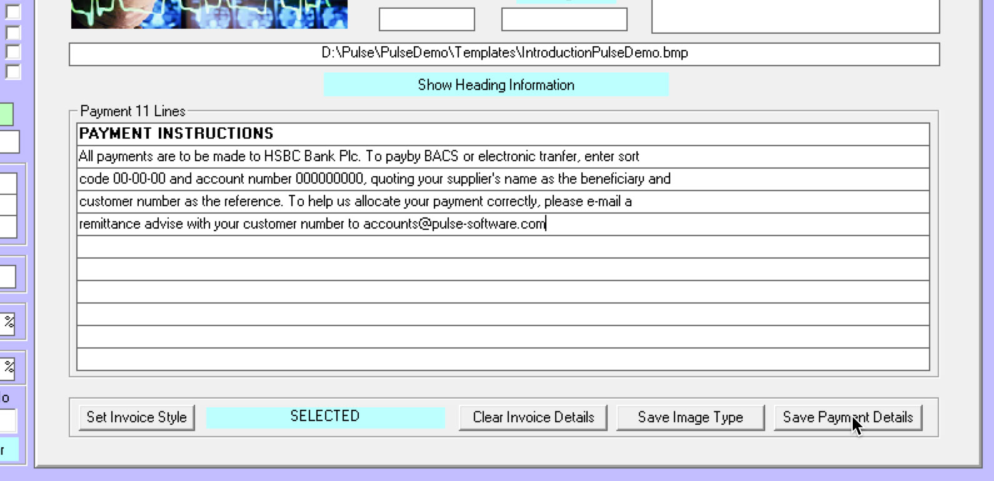This screenshot has height=481, width=994.
Task: Click the lower percent icon on left
Action: [x=9, y=367]
